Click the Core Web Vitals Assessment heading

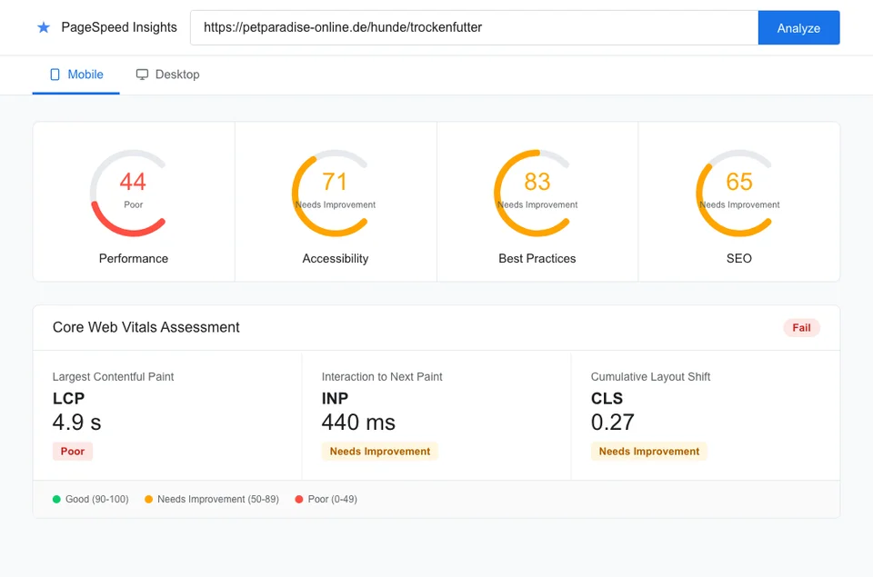coord(145,327)
